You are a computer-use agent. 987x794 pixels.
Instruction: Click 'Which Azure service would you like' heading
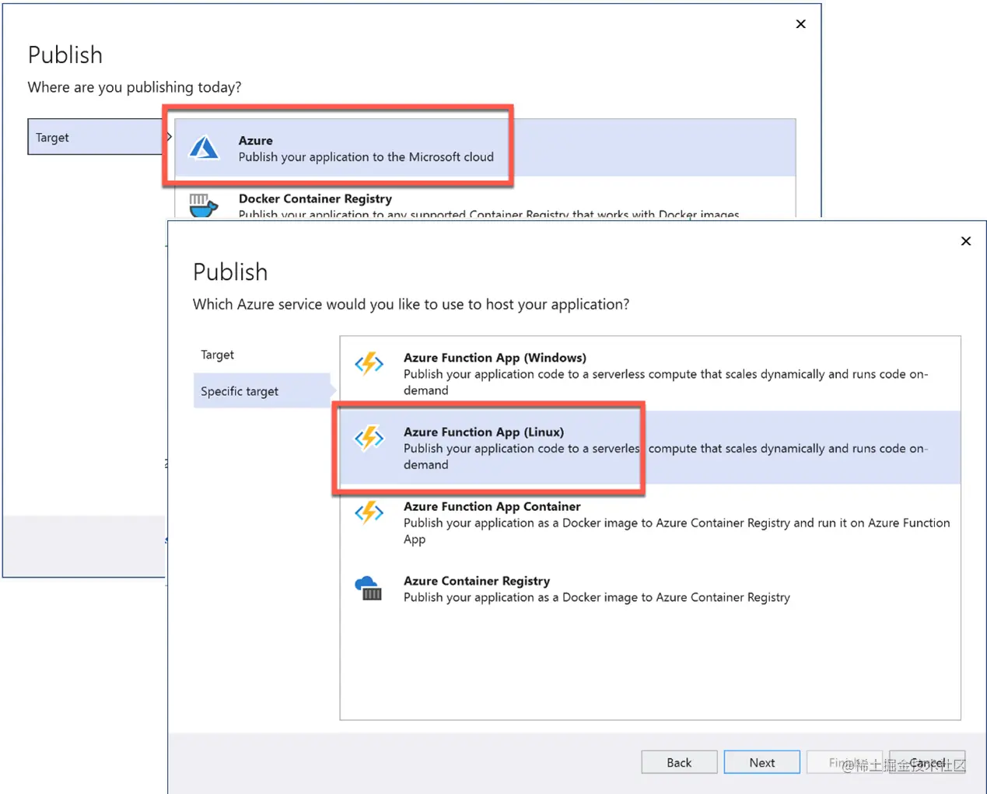coord(411,304)
